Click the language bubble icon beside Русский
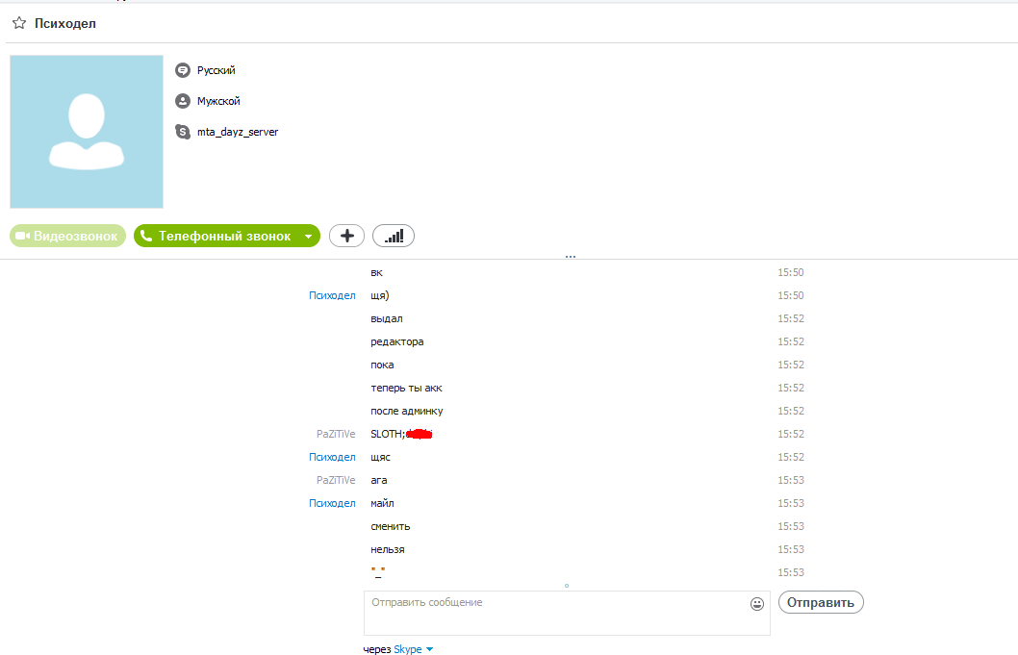This screenshot has height=655, width=1018. click(x=183, y=70)
